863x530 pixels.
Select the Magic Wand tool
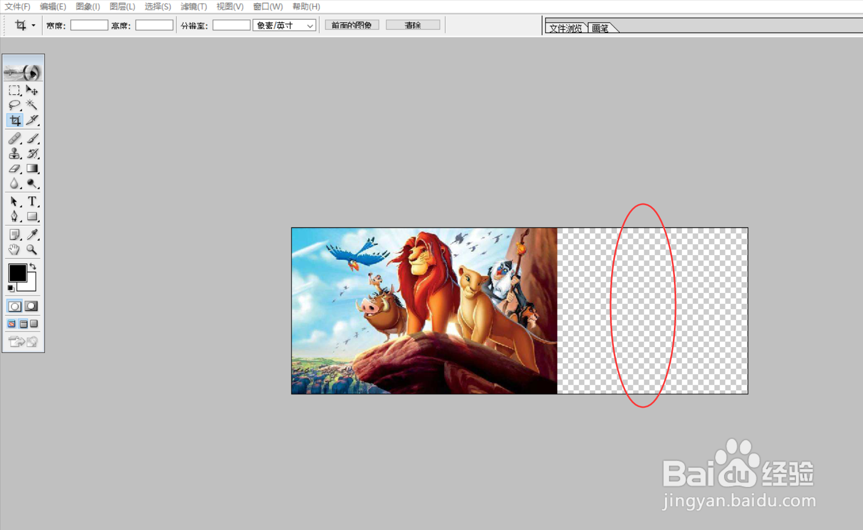point(32,105)
